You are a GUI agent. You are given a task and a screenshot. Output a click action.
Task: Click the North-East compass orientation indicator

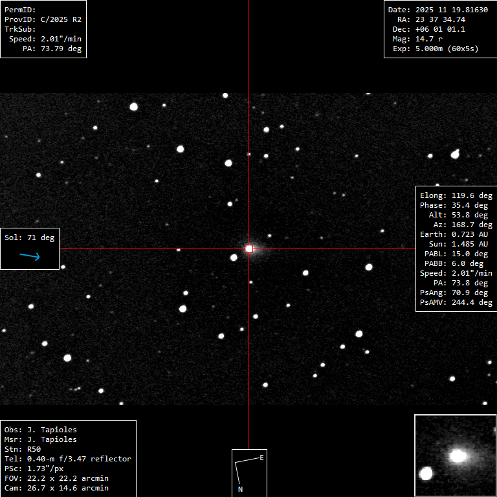click(x=249, y=472)
